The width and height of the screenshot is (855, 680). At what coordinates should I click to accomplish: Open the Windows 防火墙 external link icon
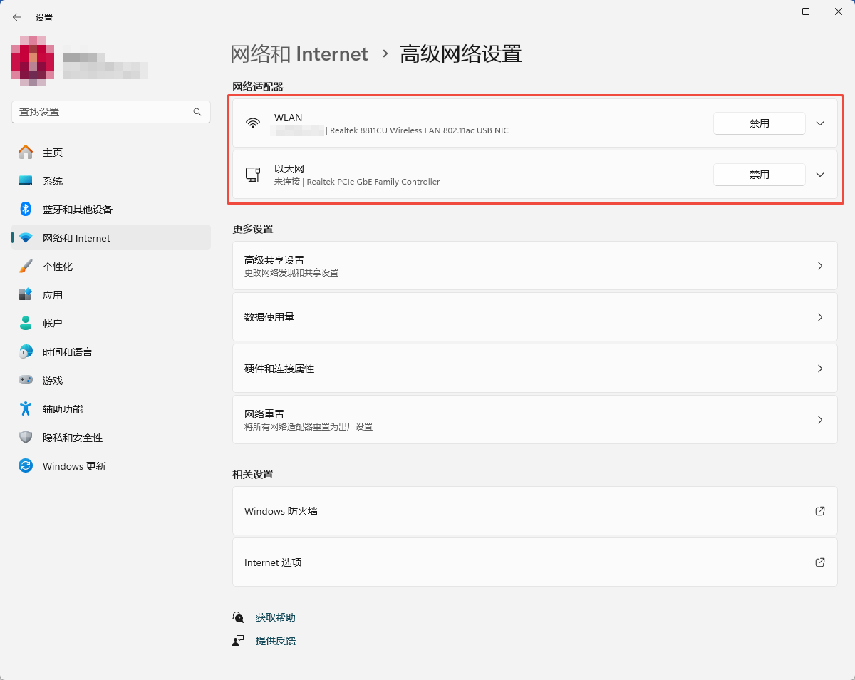[820, 511]
